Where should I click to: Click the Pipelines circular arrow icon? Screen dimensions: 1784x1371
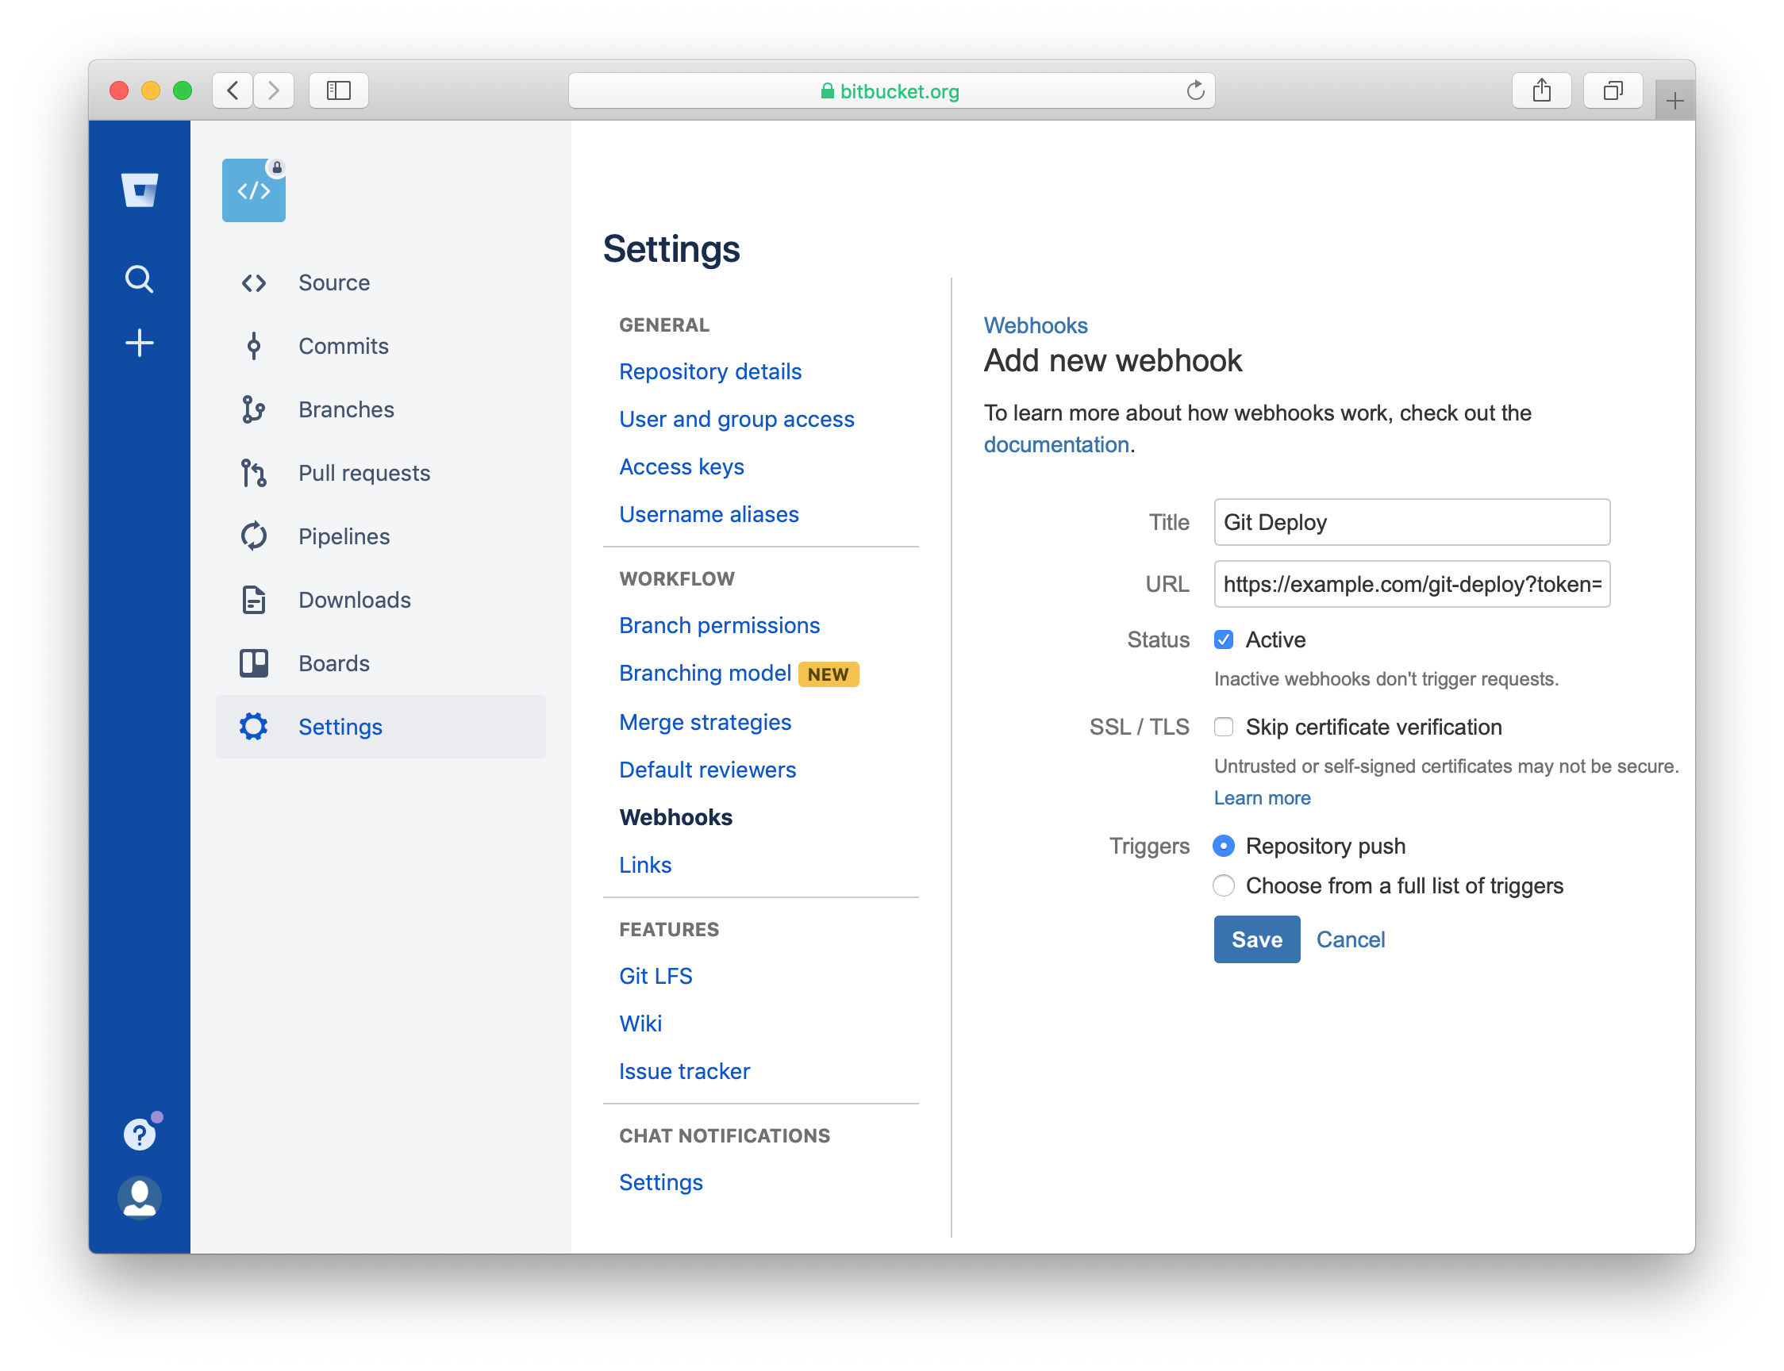[254, 536]
